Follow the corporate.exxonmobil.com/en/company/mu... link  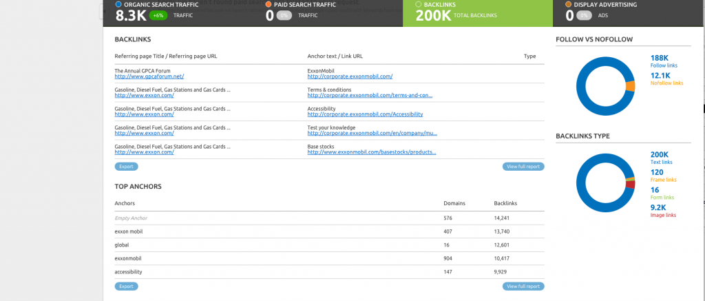pyautogui.click(x=372, y=133)
